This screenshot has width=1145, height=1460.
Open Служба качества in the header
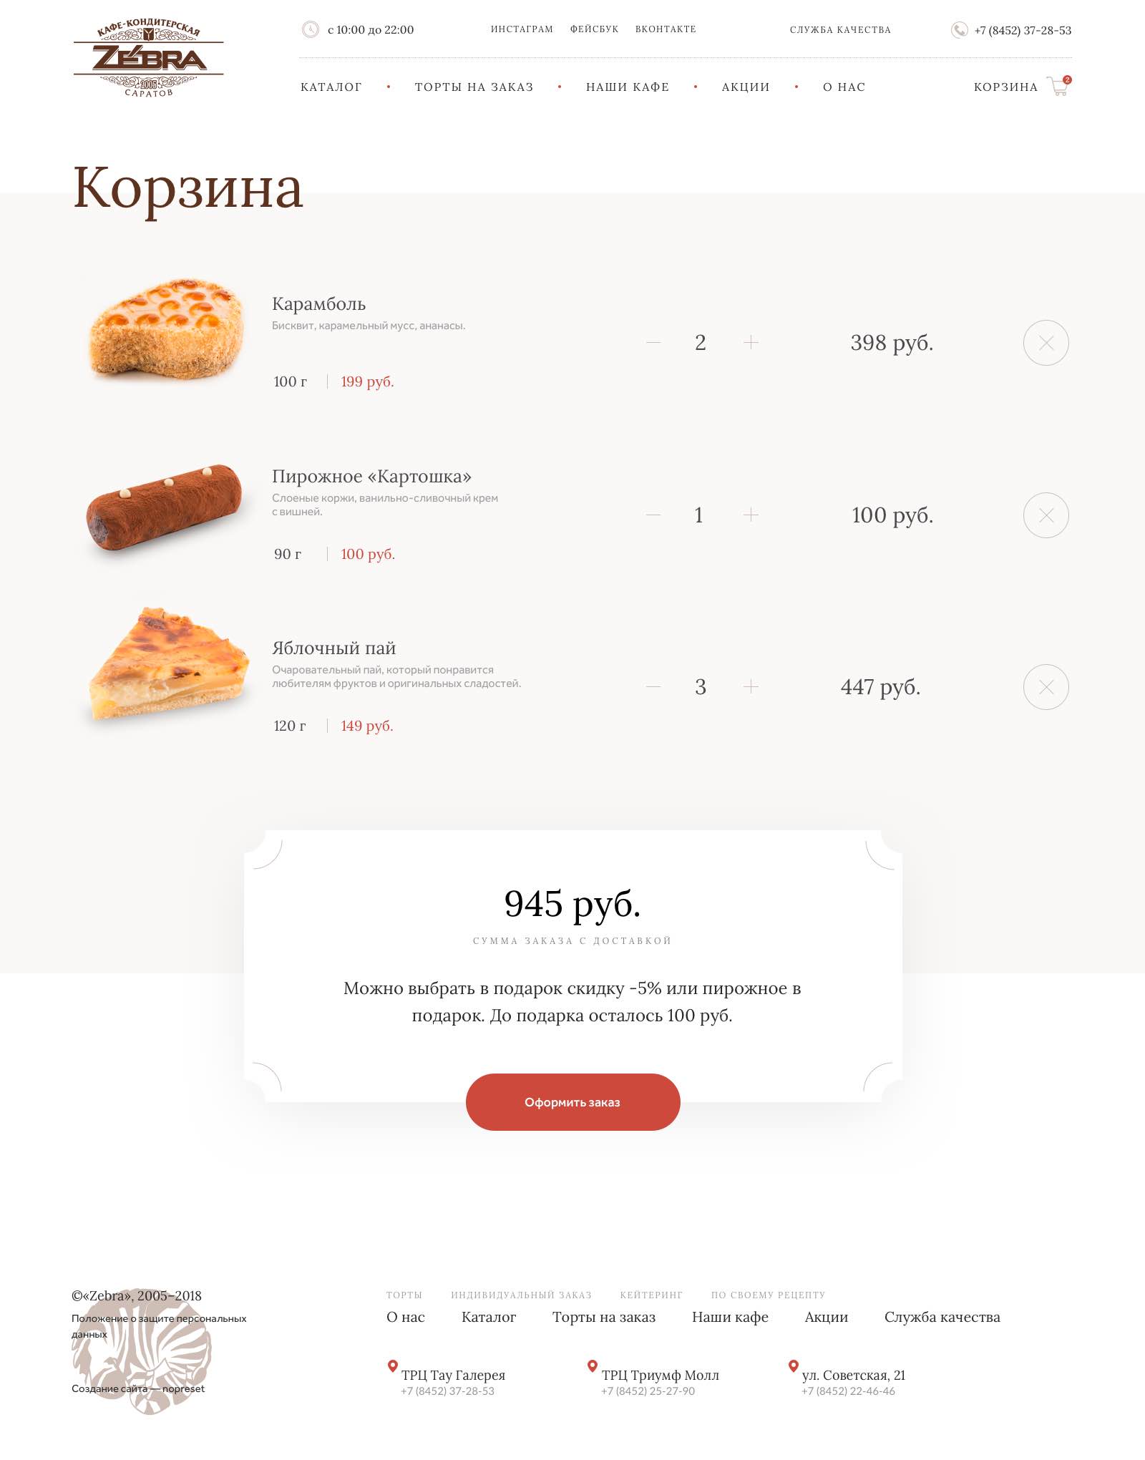(840, 30)
